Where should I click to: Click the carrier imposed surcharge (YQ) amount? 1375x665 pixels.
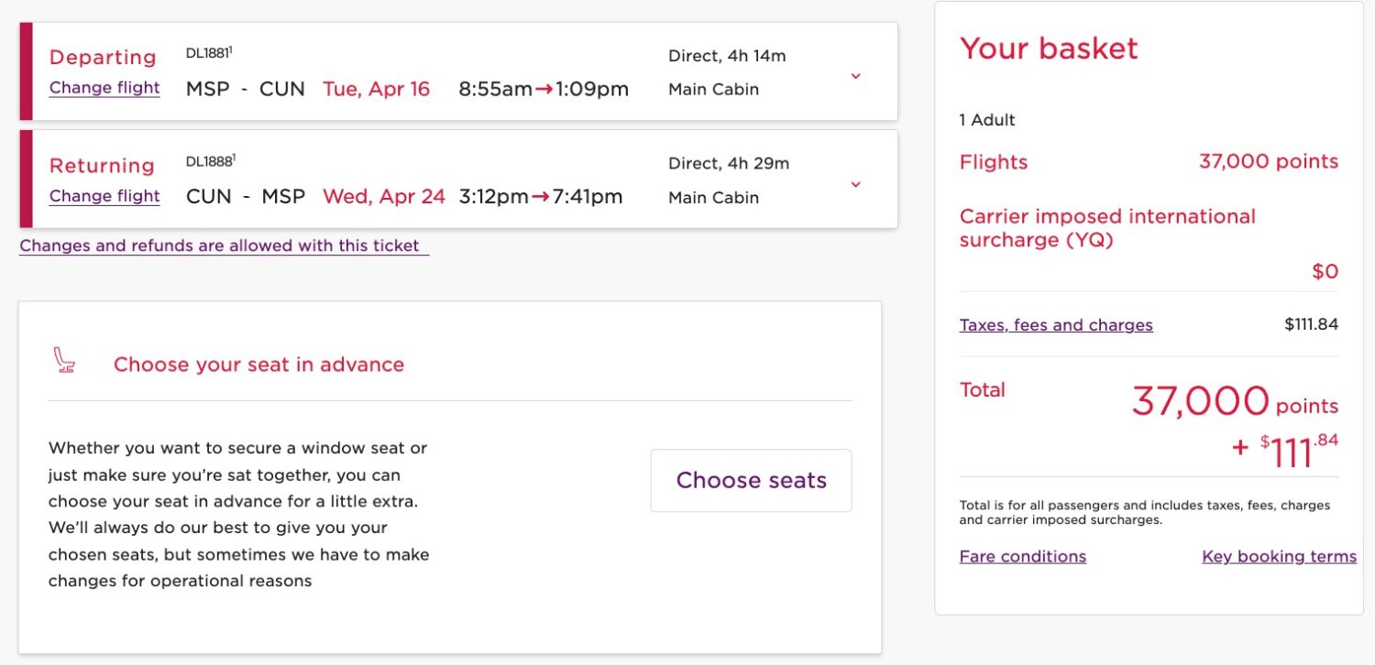[1325, 270]
